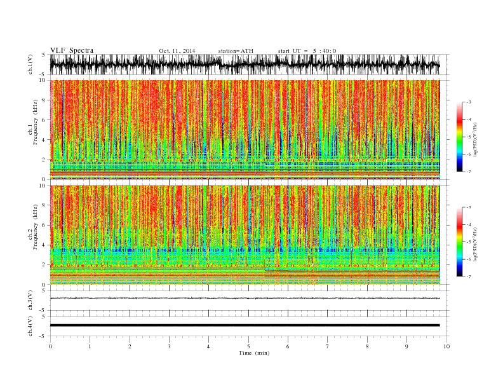This screenshot has height=389, width=503.
Task: Click the 2 minute tick label
Action: pyautogui.click(x=130, y=346)
